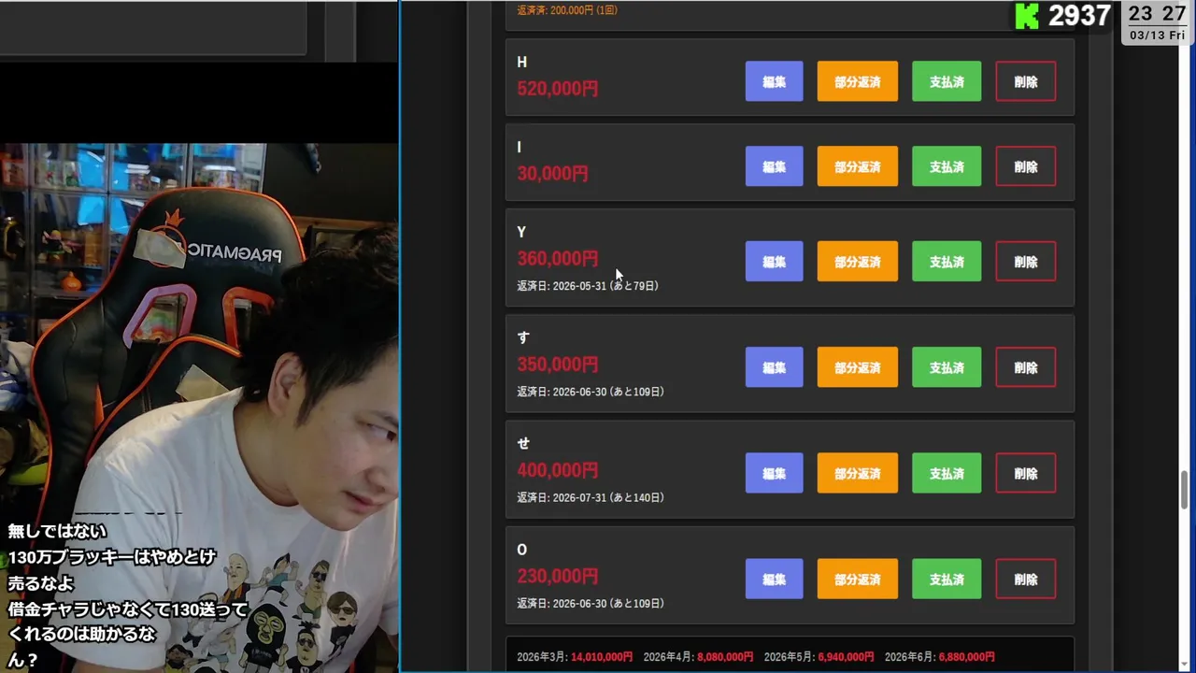Click 2026年3月 total 14,010,000円
Screen dimensions: 1196x673
[x=575, y=657]
